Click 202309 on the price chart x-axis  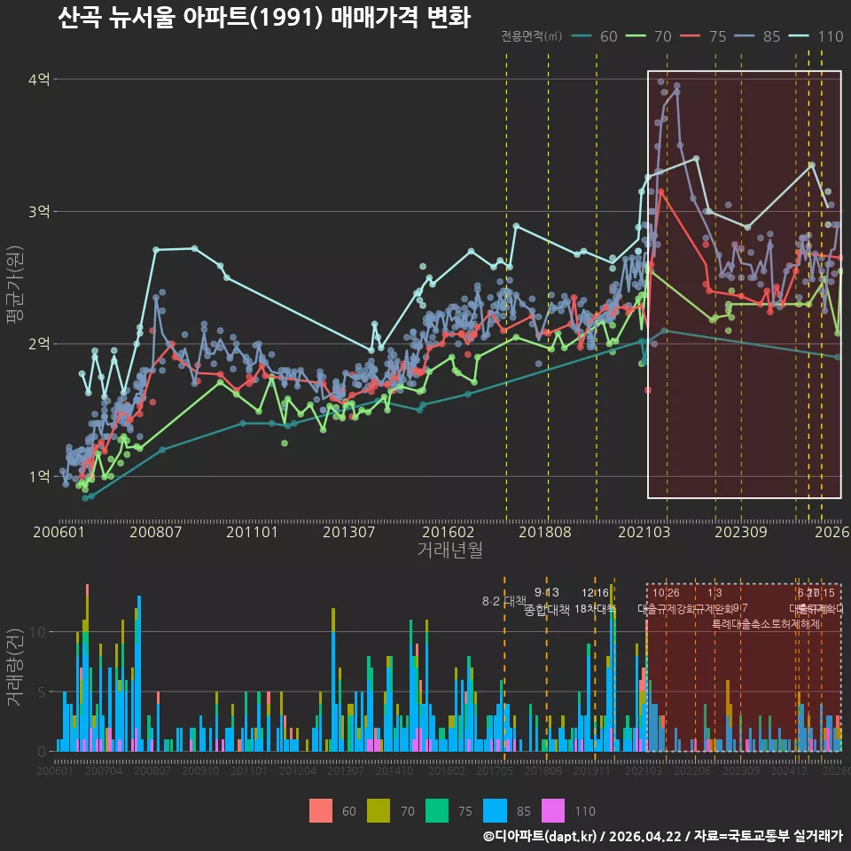[x=741, y=532]
